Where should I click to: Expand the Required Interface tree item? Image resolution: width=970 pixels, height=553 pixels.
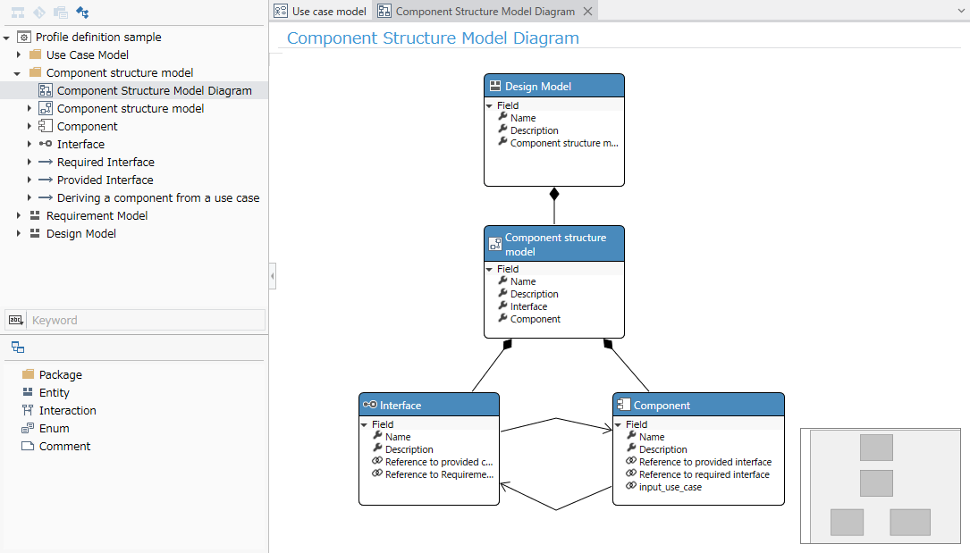(30, 162)
